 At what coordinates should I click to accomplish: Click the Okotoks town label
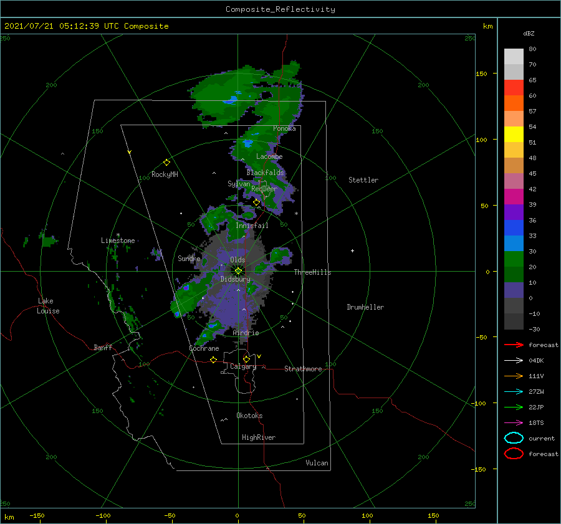[x=249, y=416]
